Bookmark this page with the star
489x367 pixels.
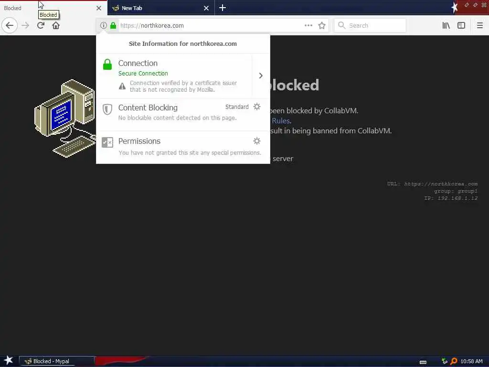pos(322,25)
